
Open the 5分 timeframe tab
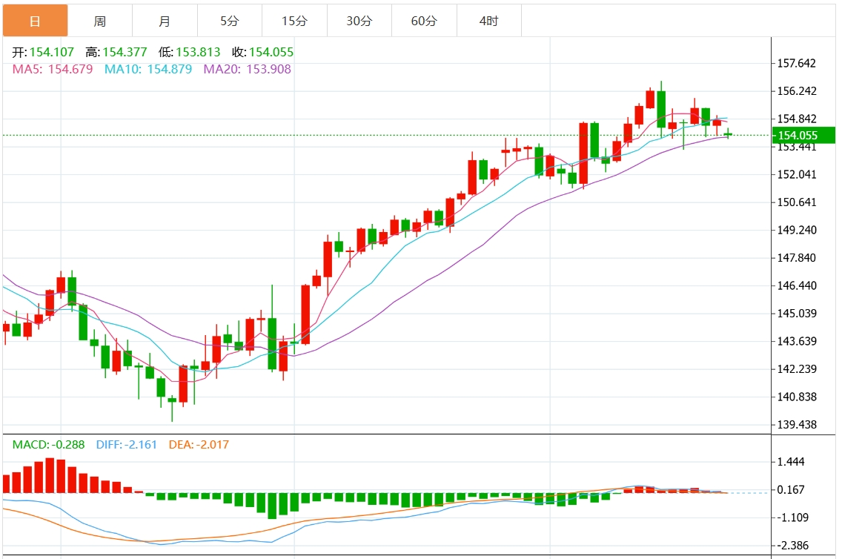coord(230,21)
